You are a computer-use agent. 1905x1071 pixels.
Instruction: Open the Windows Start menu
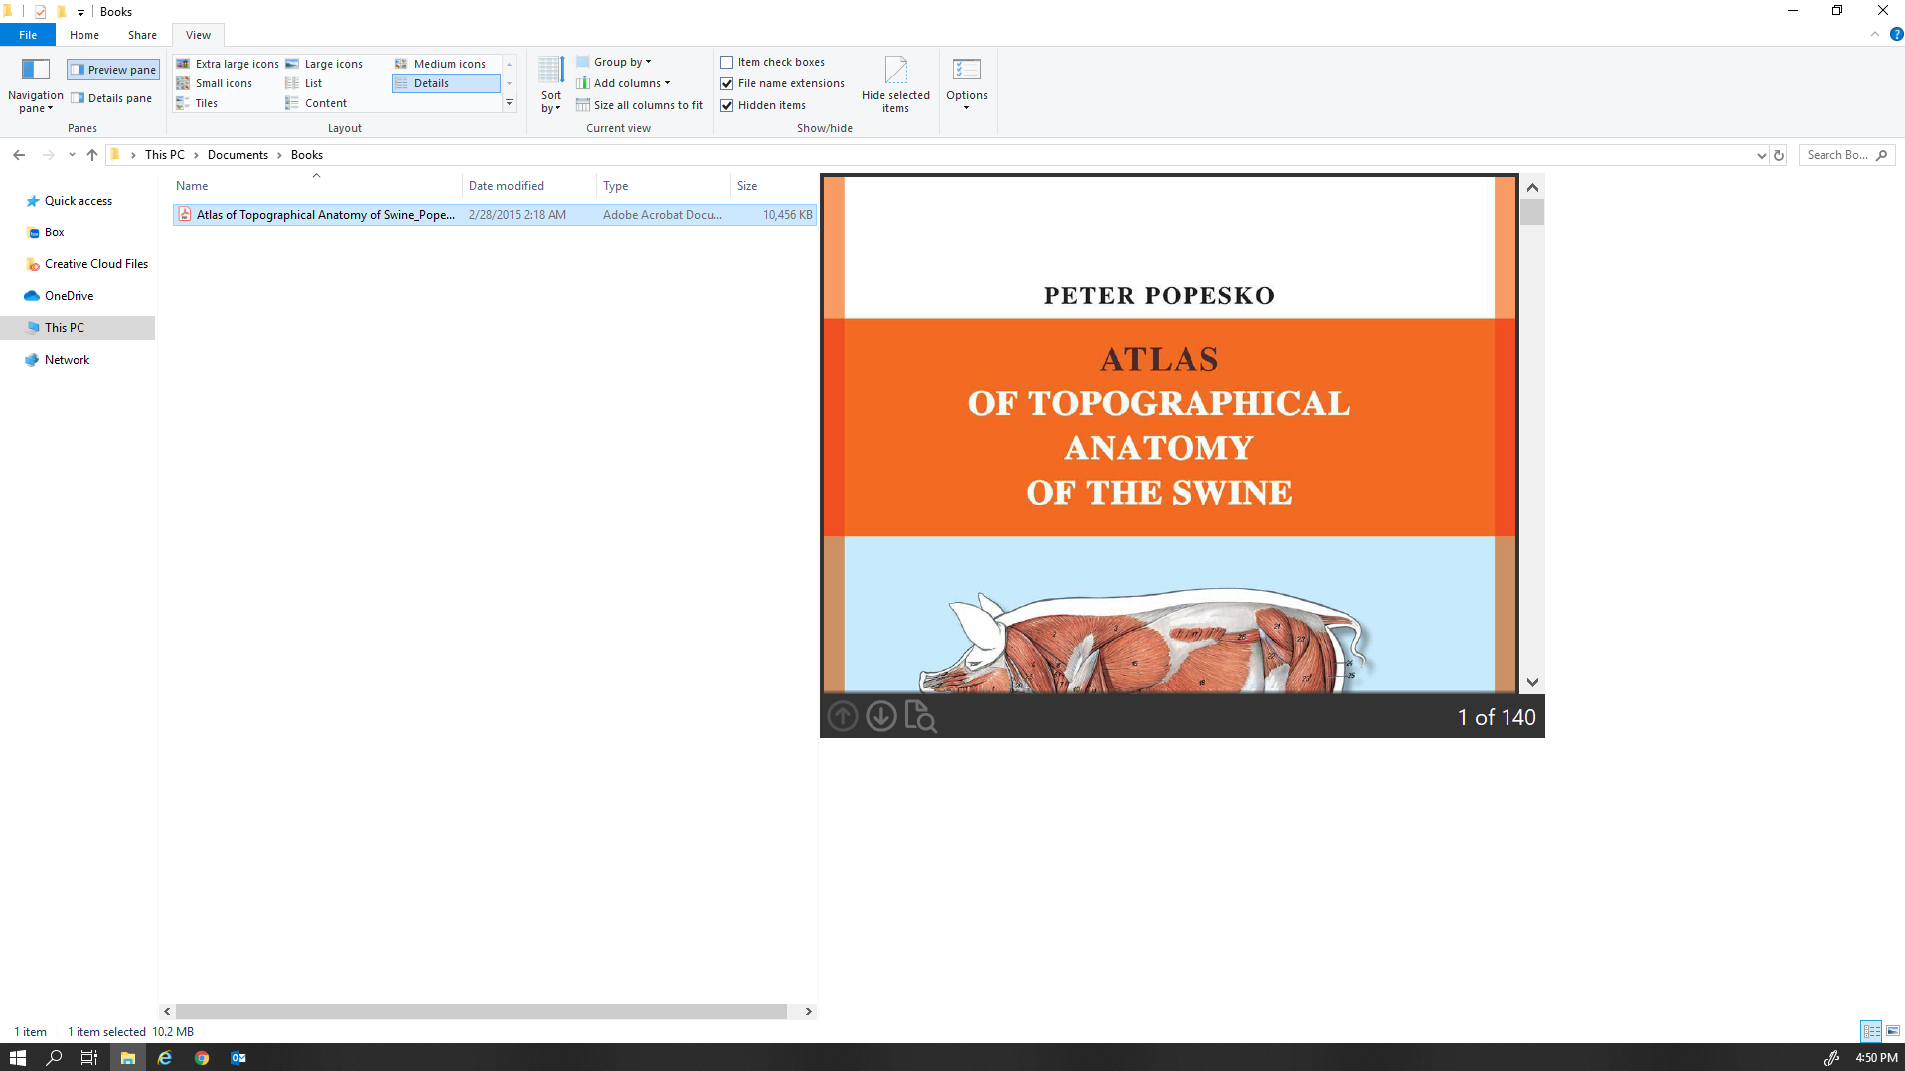point(17,1058)
